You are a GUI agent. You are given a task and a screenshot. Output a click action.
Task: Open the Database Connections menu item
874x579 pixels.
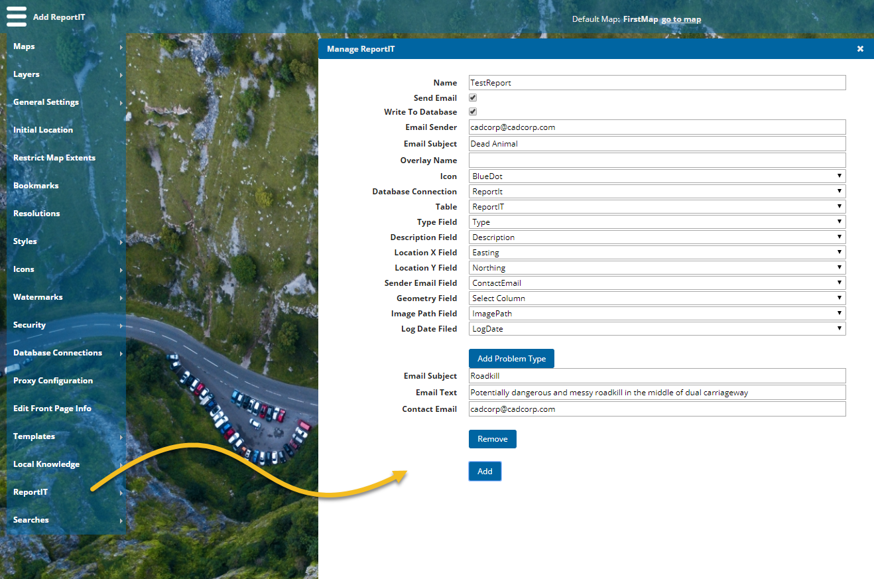58,353
